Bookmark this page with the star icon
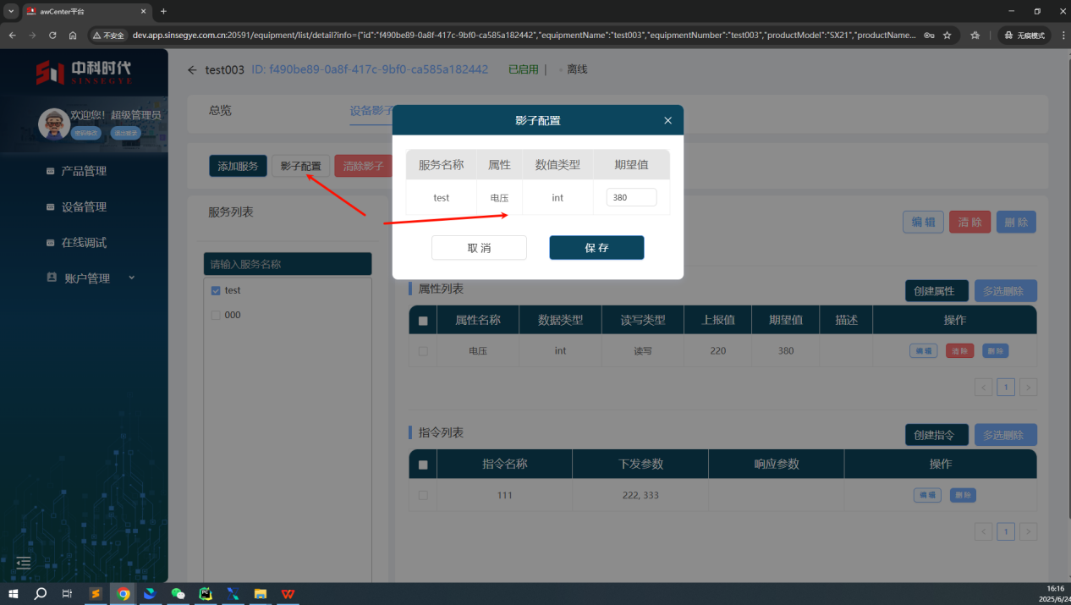 pos(947,36)
